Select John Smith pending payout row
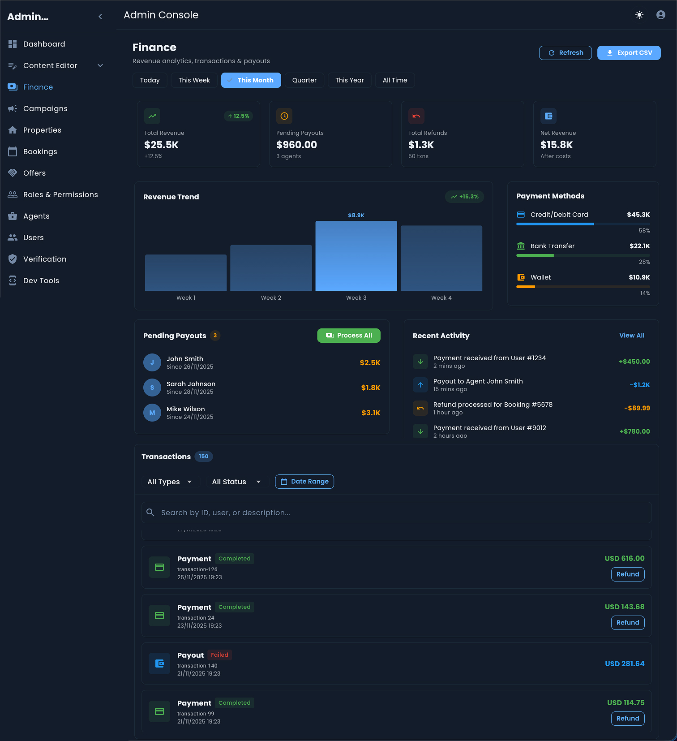 coord(262,362)
